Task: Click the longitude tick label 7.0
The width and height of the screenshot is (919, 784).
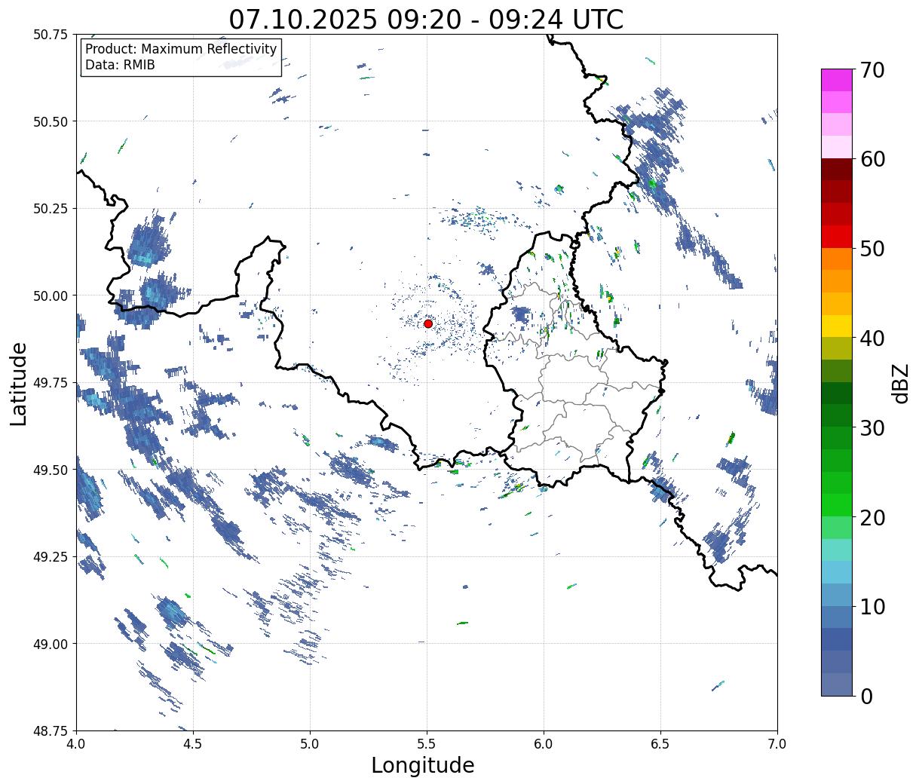Action: pyautogui.click(x=777, y=743)
